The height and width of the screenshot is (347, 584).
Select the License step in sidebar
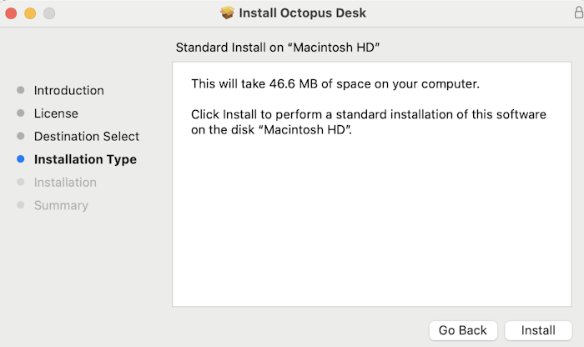(x=56, y=113)
